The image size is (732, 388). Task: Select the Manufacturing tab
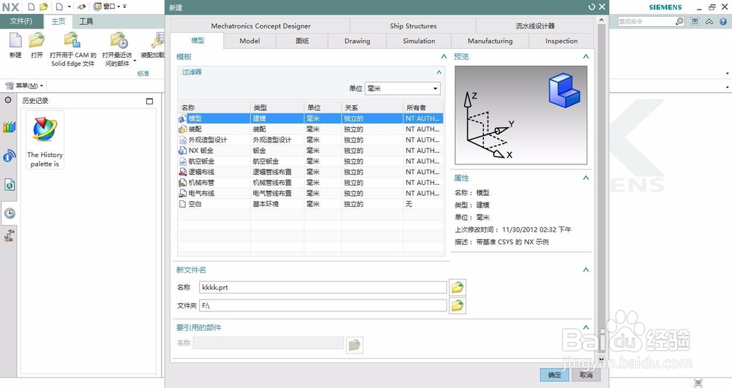pos(490,41)
